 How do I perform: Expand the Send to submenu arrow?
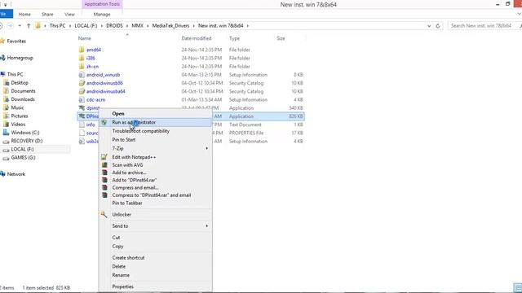click(x=206, y=226)
